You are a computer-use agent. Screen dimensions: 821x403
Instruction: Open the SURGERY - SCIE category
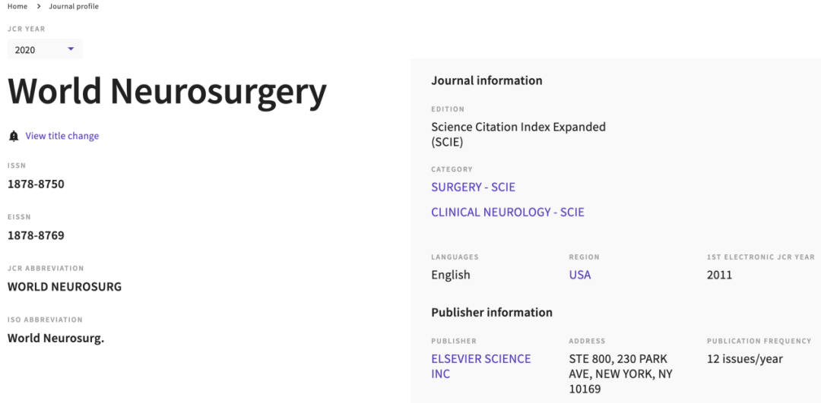coord(474,187)
